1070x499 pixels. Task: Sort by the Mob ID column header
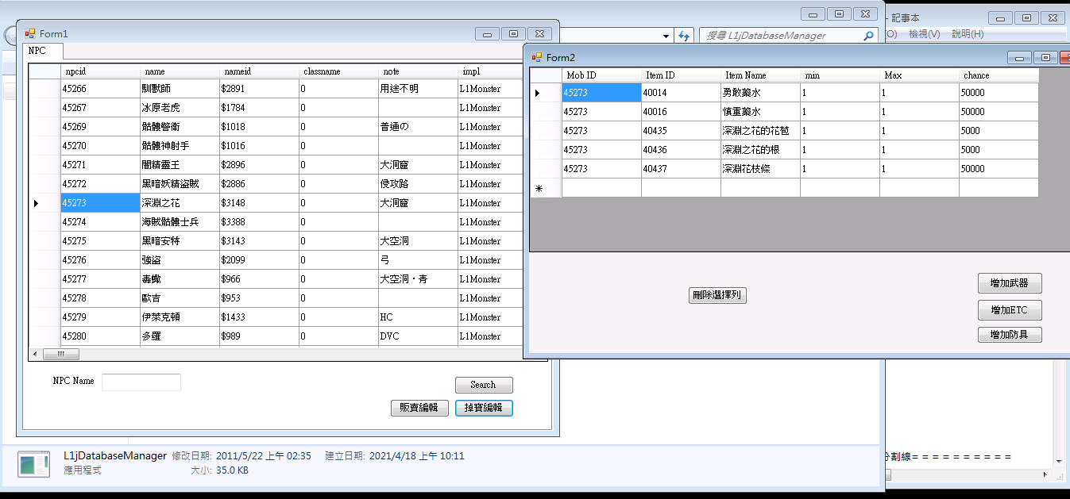click(601, 75)
